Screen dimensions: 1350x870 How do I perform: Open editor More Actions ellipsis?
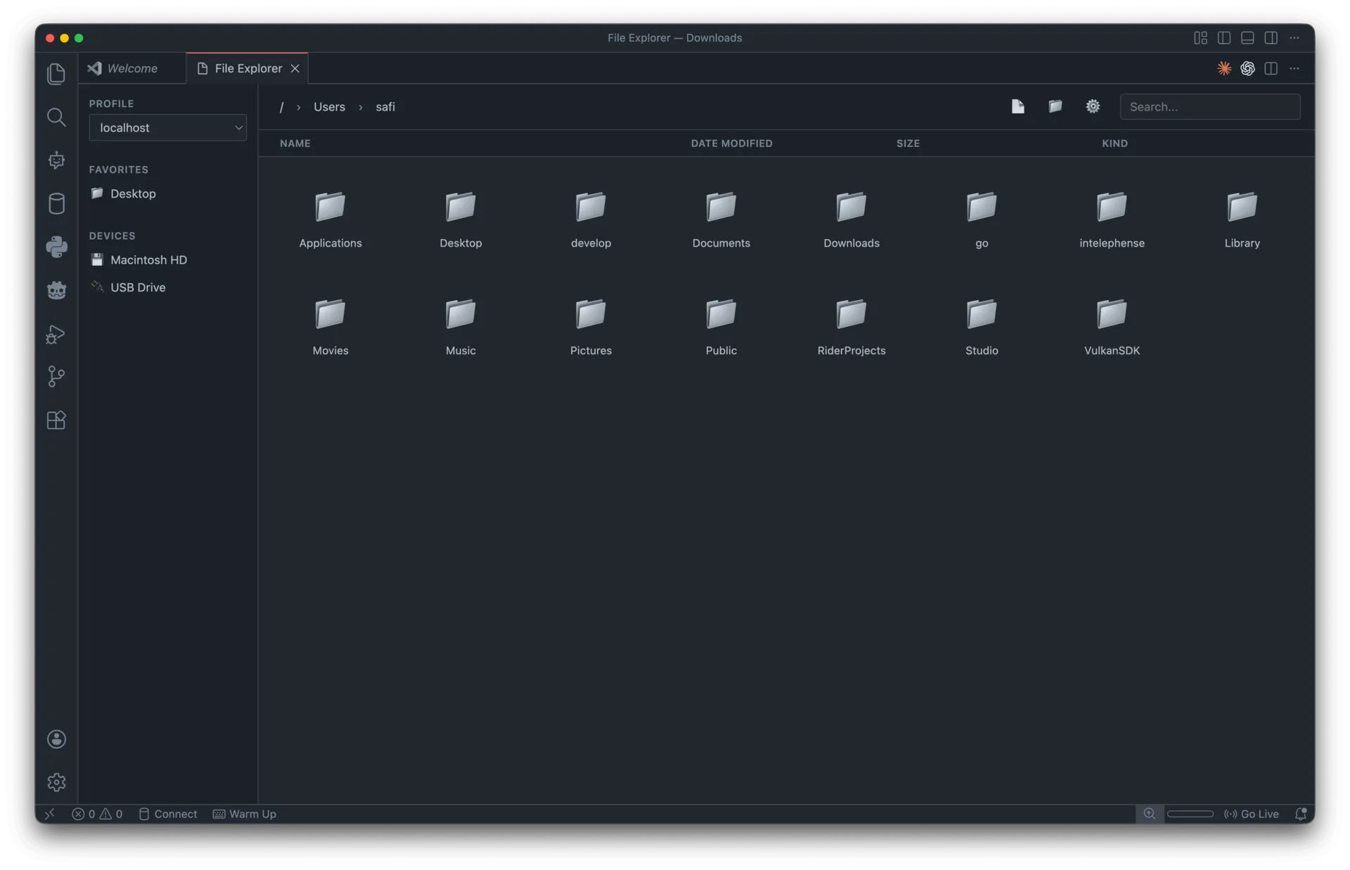point(1294,68)
